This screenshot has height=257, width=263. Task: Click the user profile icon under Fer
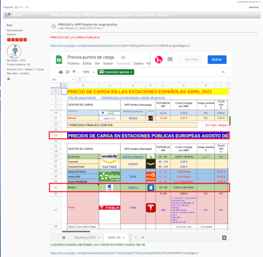tap(9, 78)
